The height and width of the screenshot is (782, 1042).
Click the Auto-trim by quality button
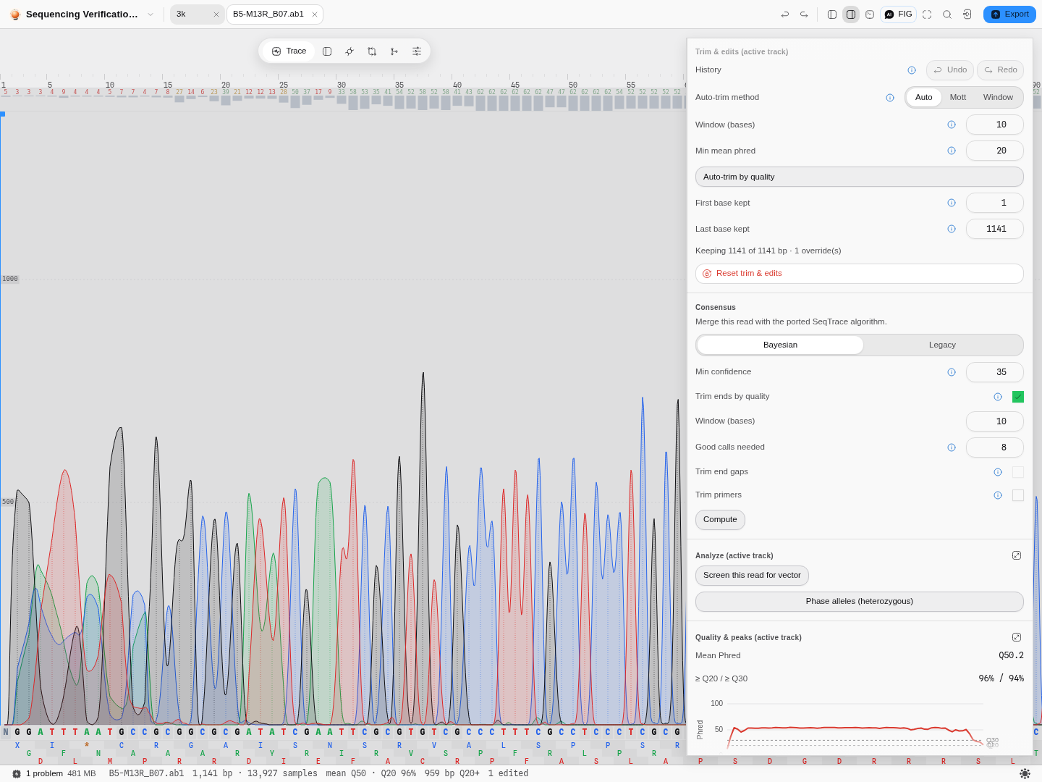(x=860, y=177)
